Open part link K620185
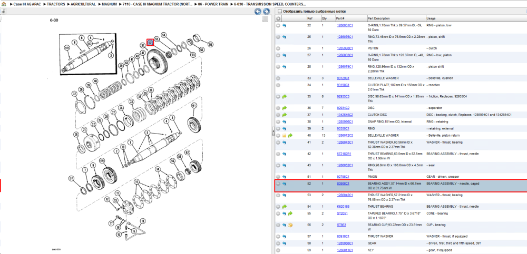 (343, 206)
